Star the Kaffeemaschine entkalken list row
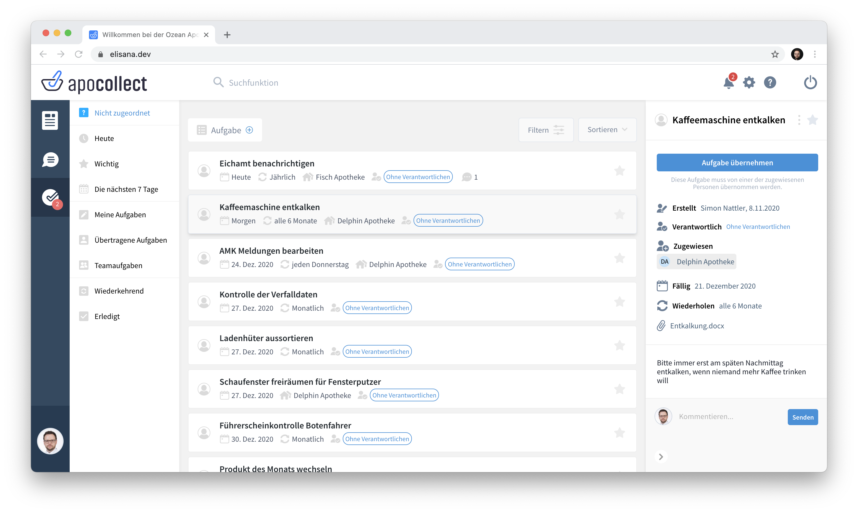The image size is (858, 513). (619, 214)
